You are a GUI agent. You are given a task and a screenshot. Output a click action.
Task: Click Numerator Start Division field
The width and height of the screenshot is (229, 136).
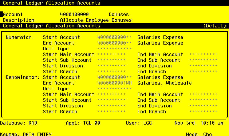point(112,66)
